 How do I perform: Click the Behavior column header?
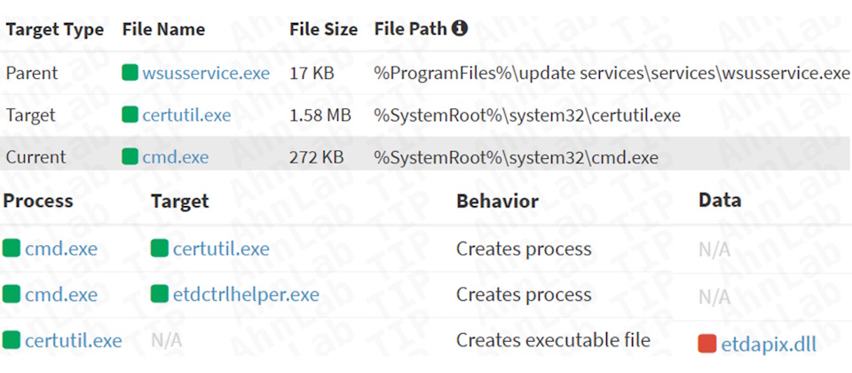tap(497, 201)
